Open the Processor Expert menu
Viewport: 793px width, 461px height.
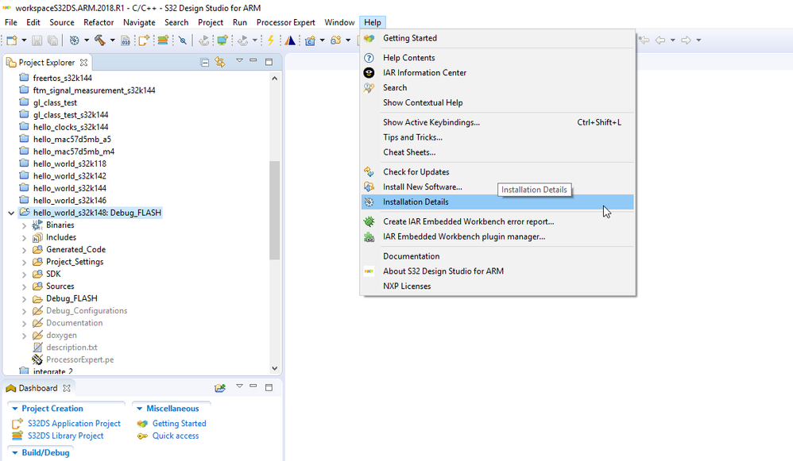click(285, 22)
